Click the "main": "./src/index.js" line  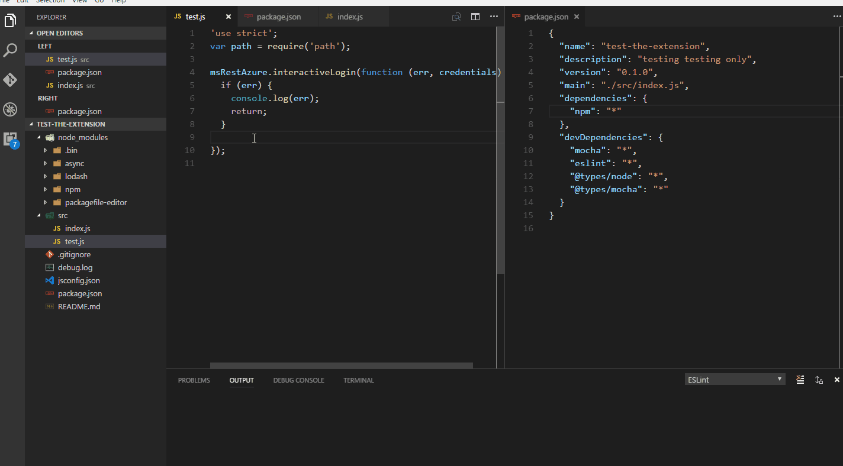click(x=624, y=85)
